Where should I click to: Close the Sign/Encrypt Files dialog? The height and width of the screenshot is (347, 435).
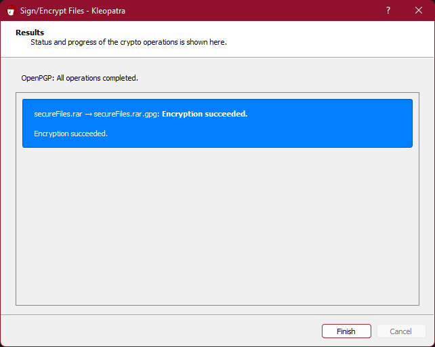tap(419, 11)
